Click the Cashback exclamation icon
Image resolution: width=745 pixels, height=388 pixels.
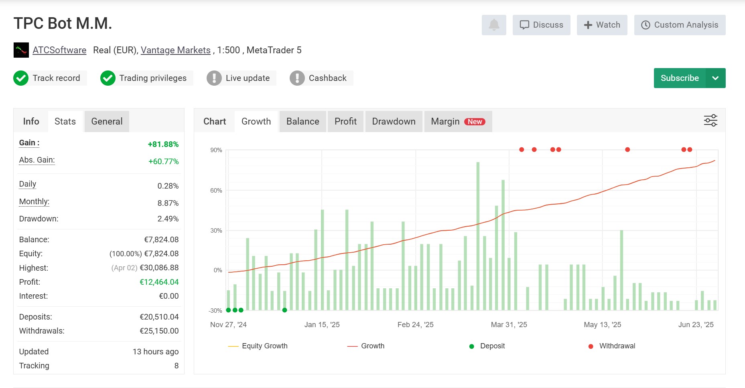tap(297, 78)
